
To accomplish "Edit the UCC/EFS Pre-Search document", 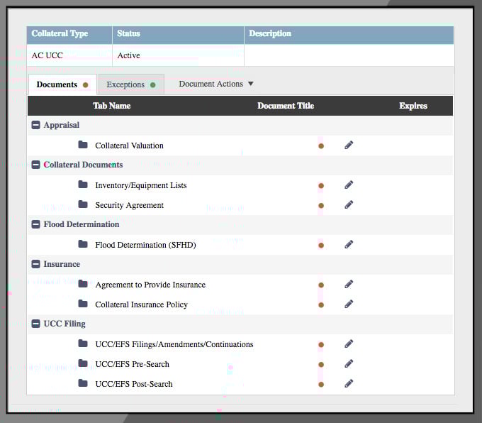I will [x=349, y=363].
